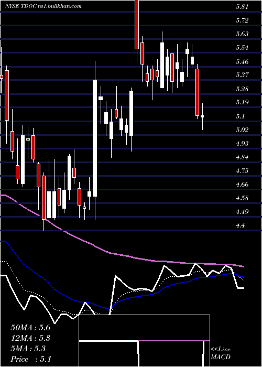The height and width of the screenshot is (367, 262).
Task: Click the 4.66 price axis label
Action: (x=242, y=185)
